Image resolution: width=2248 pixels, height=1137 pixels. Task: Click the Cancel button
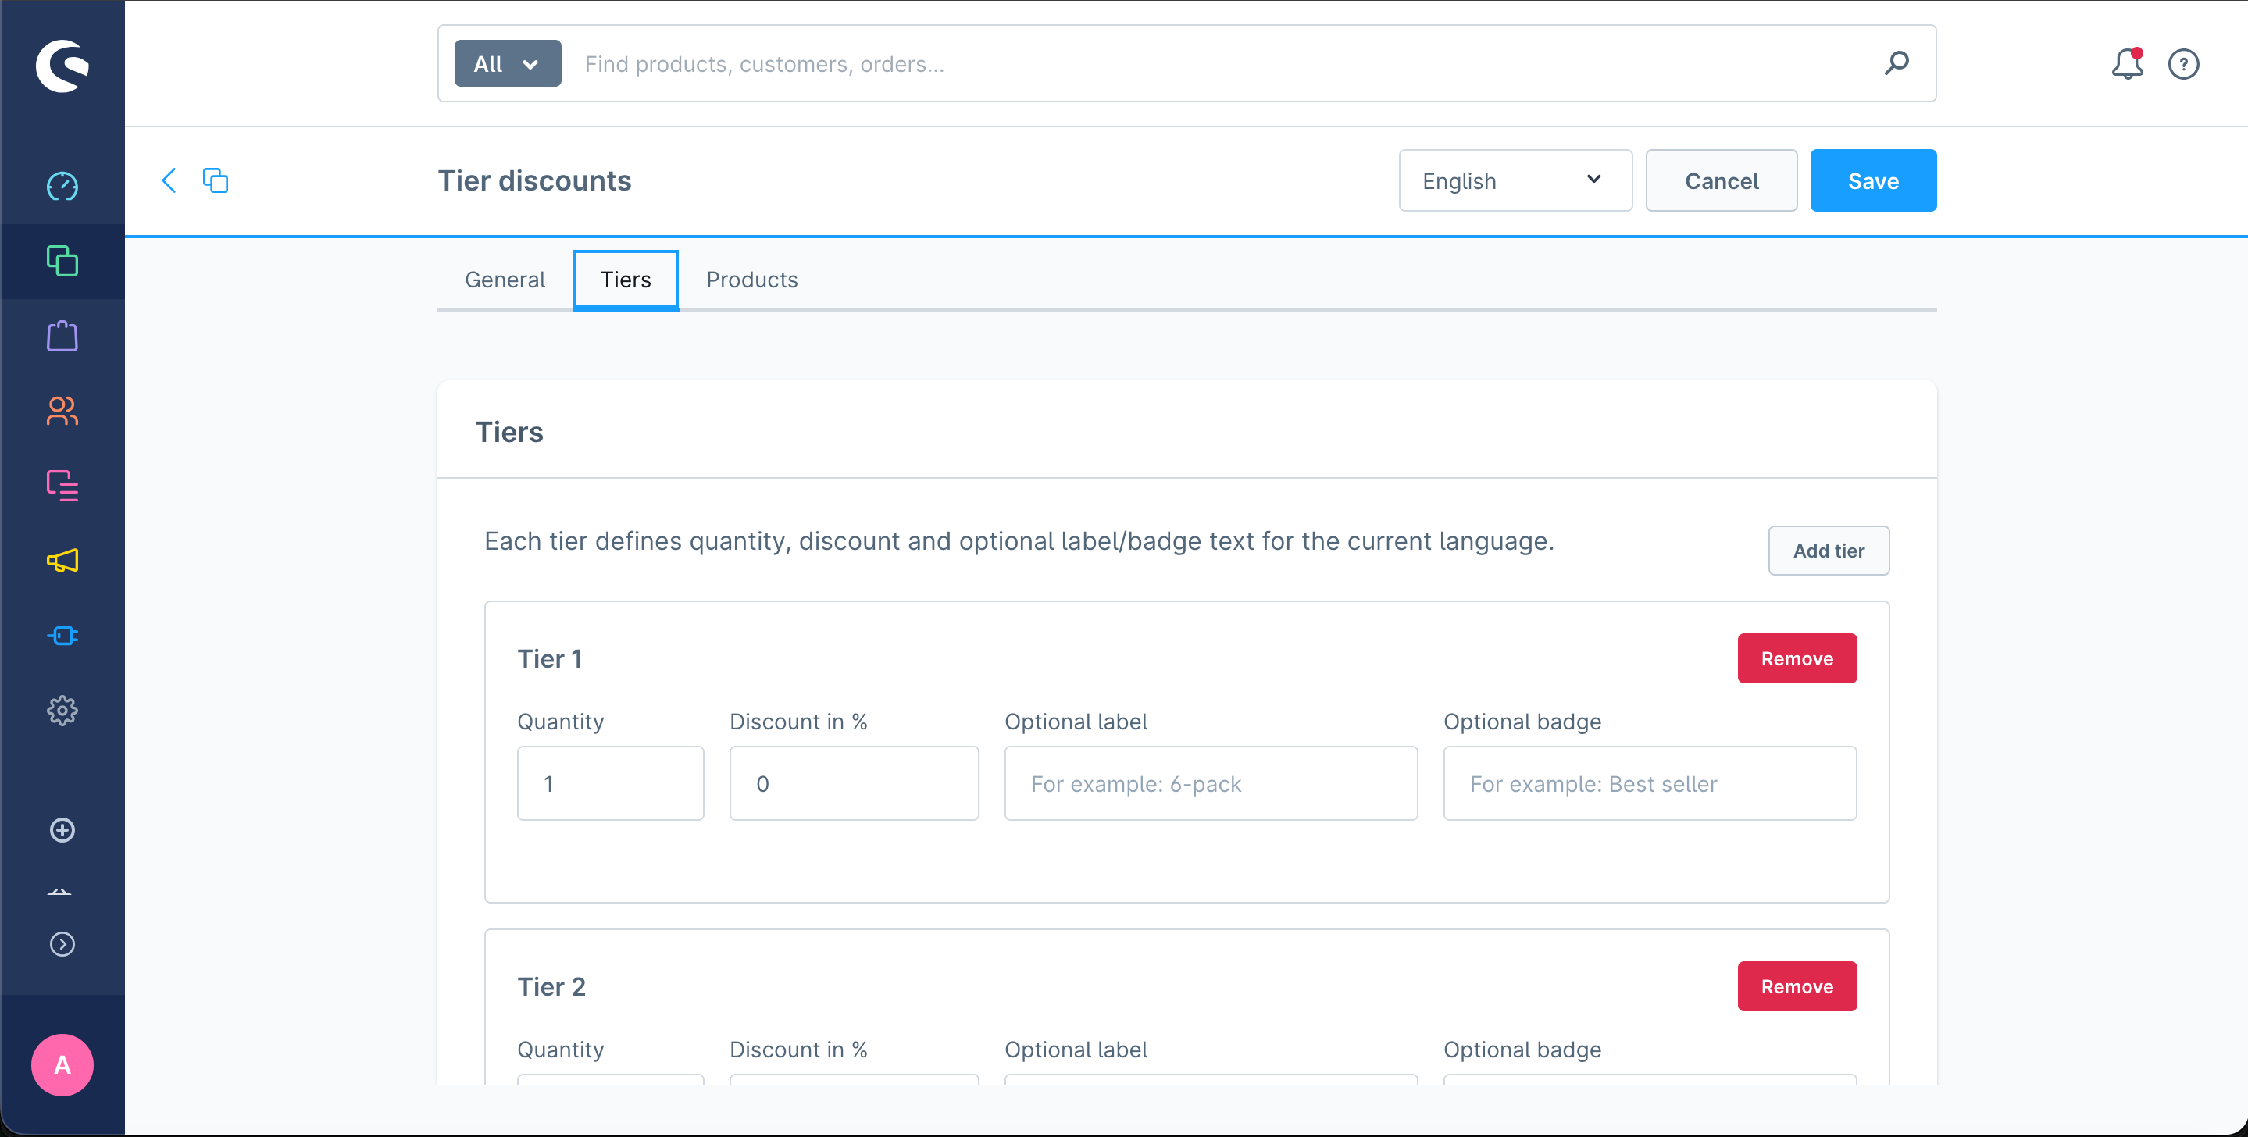[x=1721, y=180]
